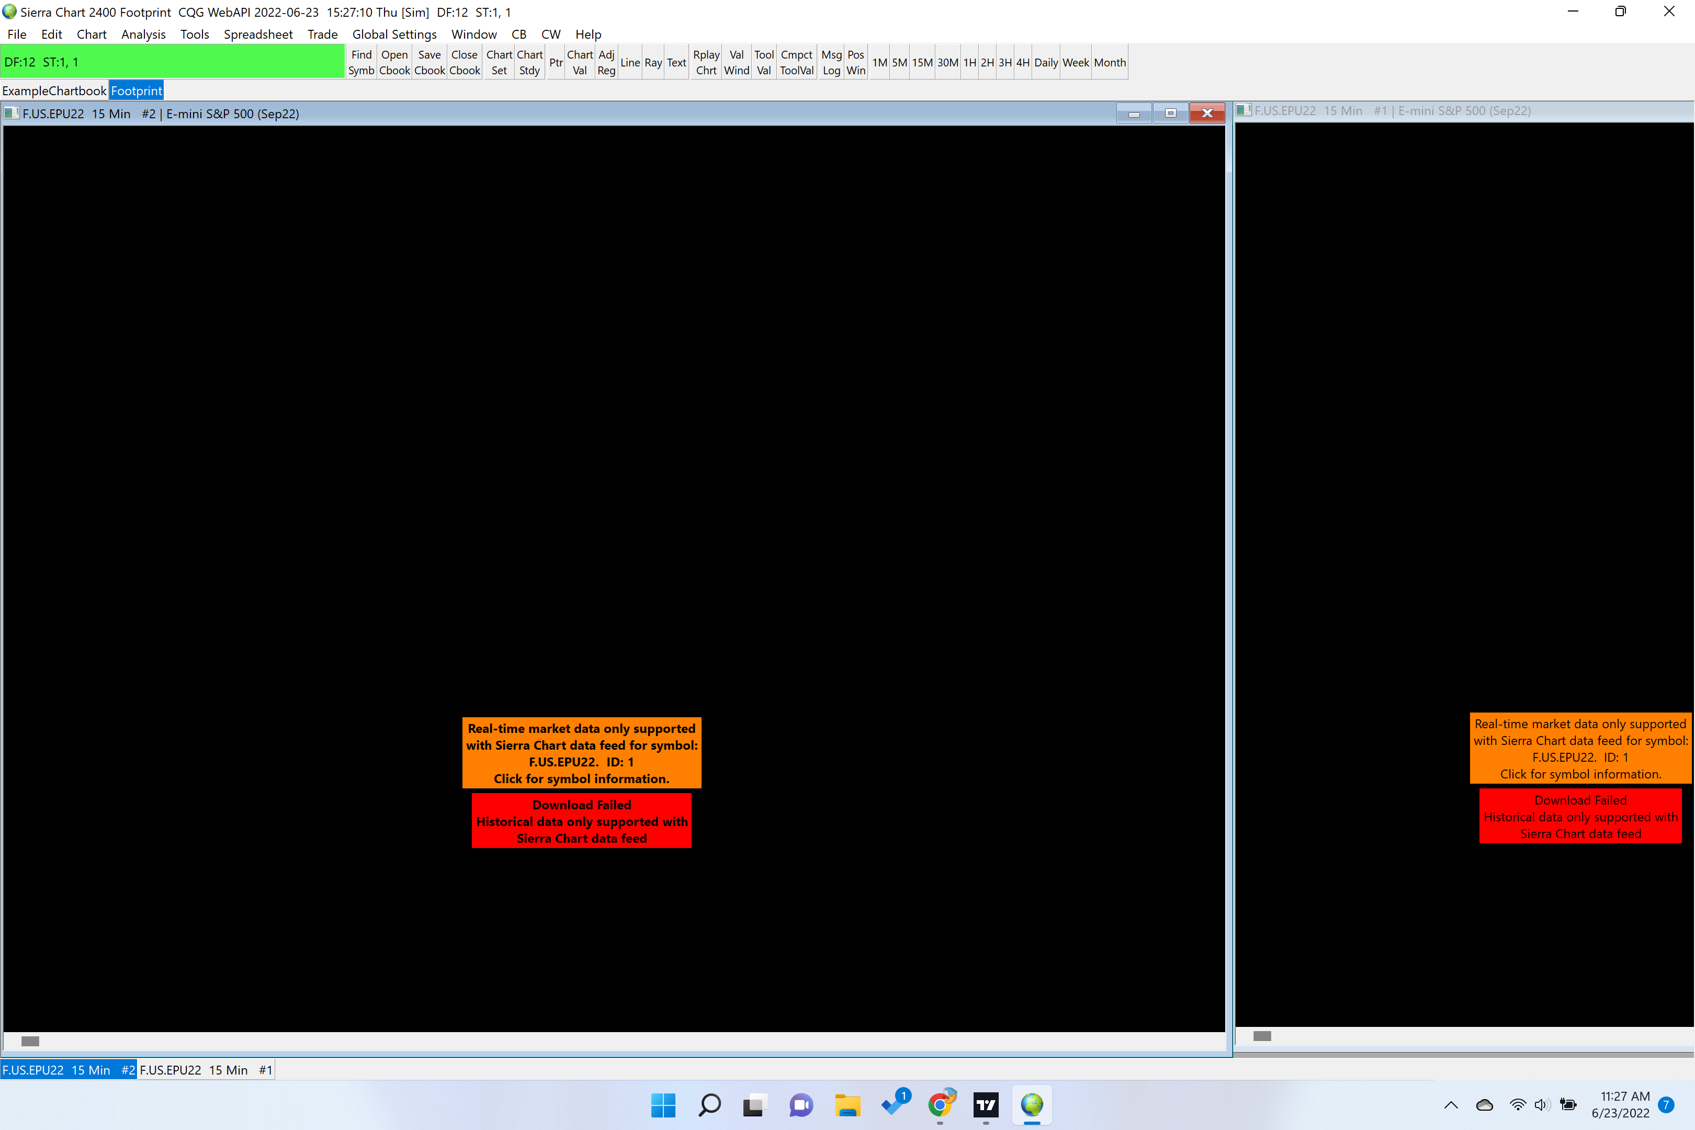The height and width of the screenshot is (1130, 1695).
Task: Set timeframe to 1M
Action: (879, 62)
